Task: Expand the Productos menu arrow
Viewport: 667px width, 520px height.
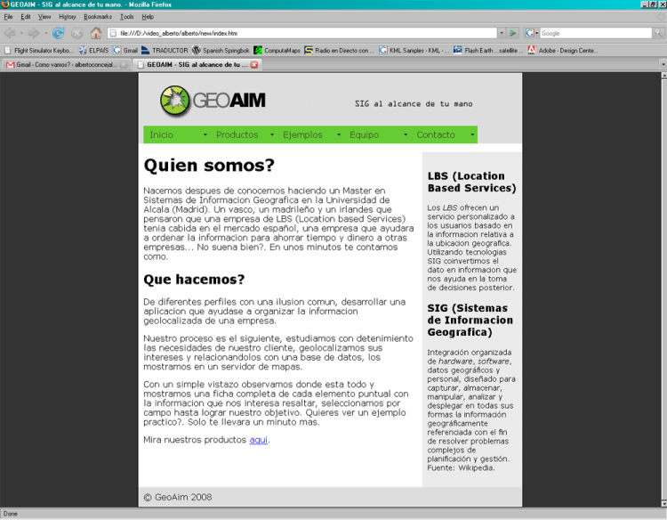Action: (x=272, y=135)
